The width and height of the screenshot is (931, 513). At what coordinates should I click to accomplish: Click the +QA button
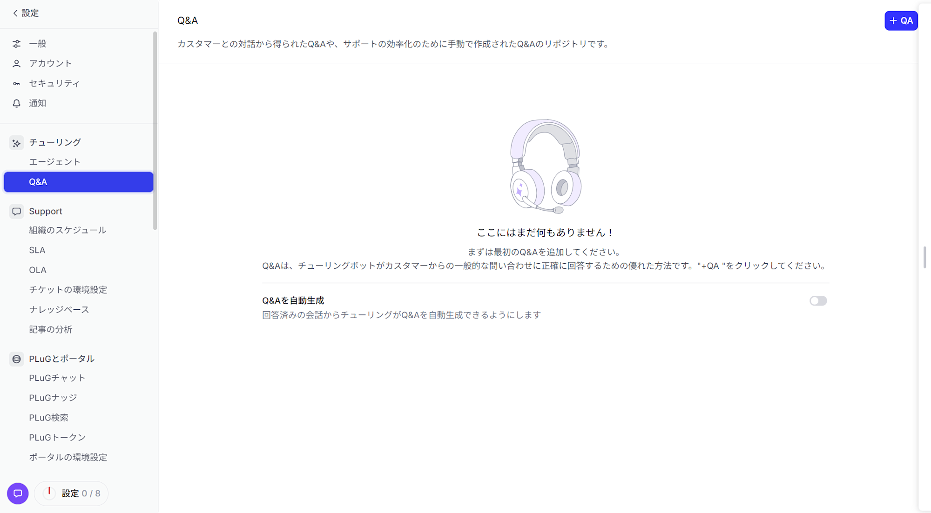pos(901,20)
